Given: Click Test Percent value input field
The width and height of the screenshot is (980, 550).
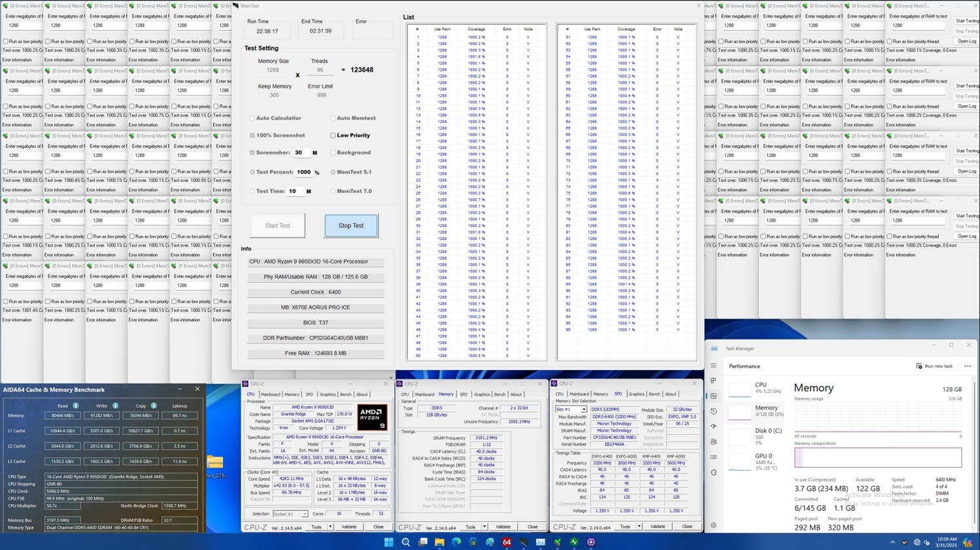Looking at the screenshot, I should pyautogui.click(x=304, y=172).
